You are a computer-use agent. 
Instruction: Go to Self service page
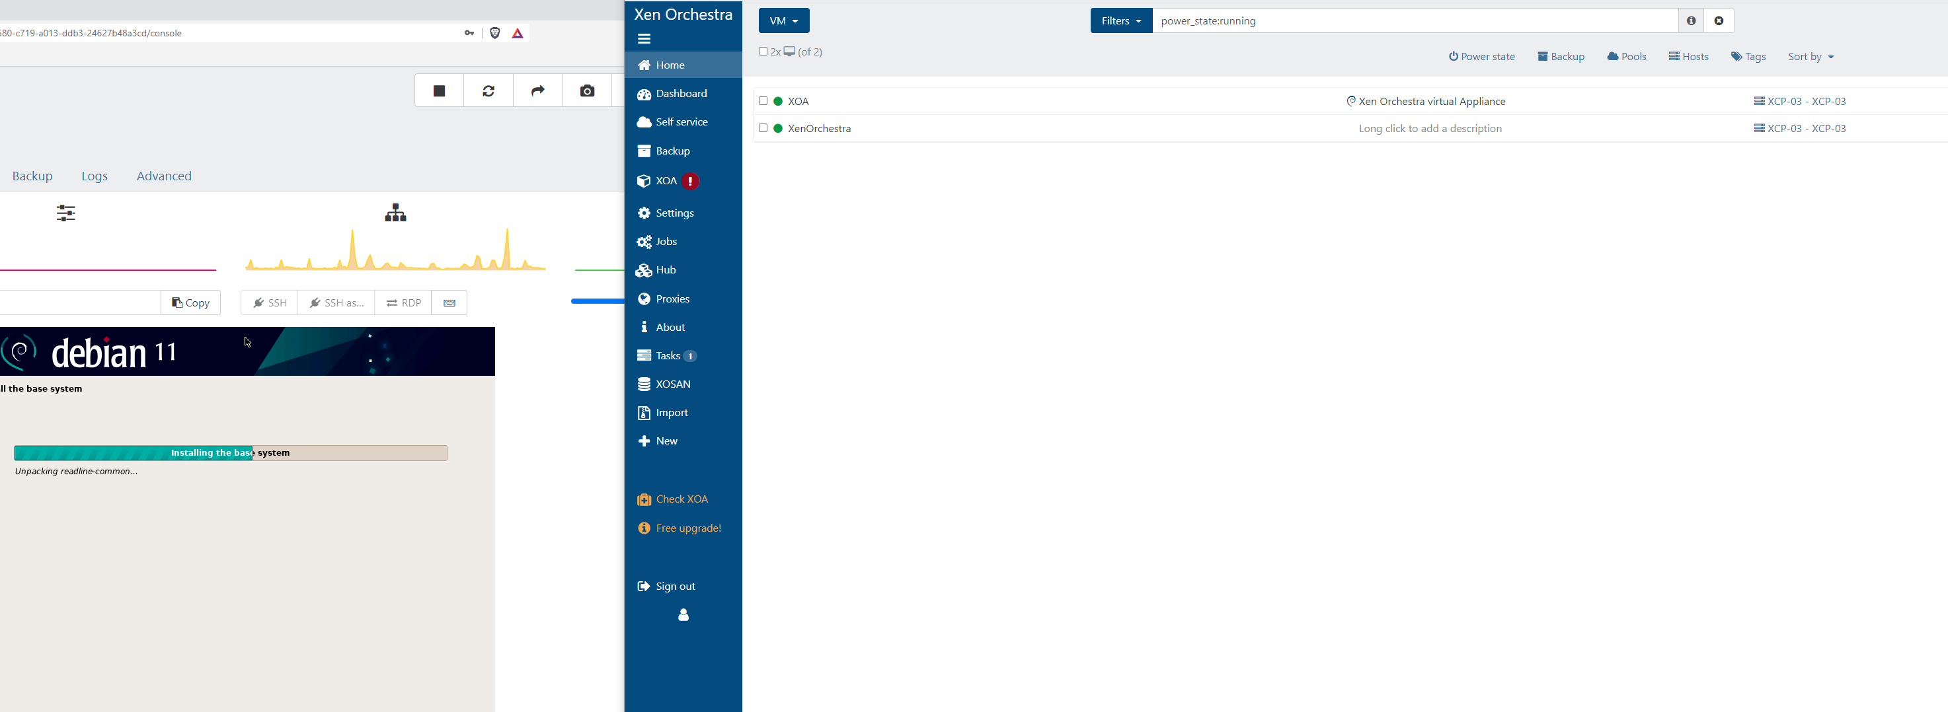[683, 122]
